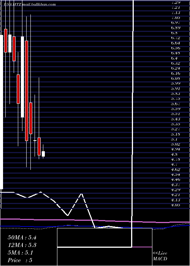Select the 5.51 price axis label

pyautogui.click(x=176, y=114)
